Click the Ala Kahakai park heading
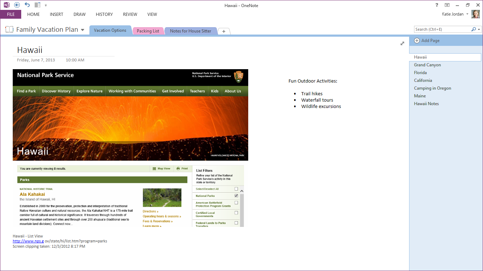 click(32, 194)
